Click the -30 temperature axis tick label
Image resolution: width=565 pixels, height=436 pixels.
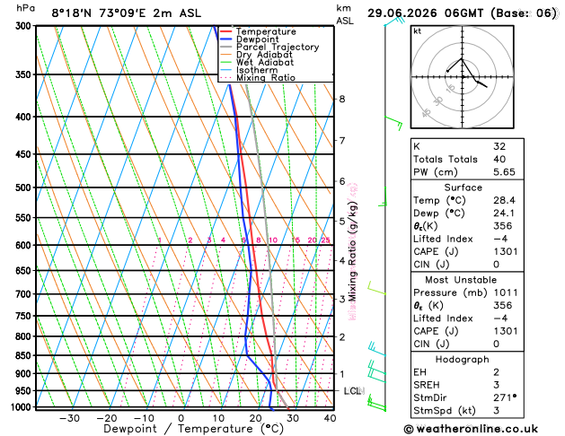[x=69, y=418]
